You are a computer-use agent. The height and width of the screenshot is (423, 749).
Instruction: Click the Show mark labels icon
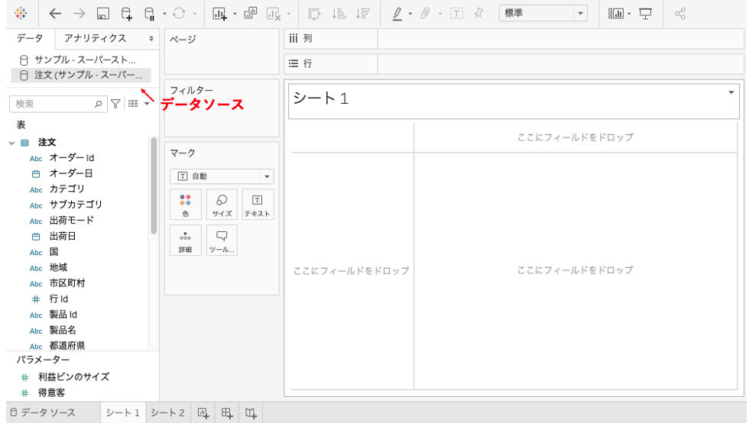click(457, 14)
